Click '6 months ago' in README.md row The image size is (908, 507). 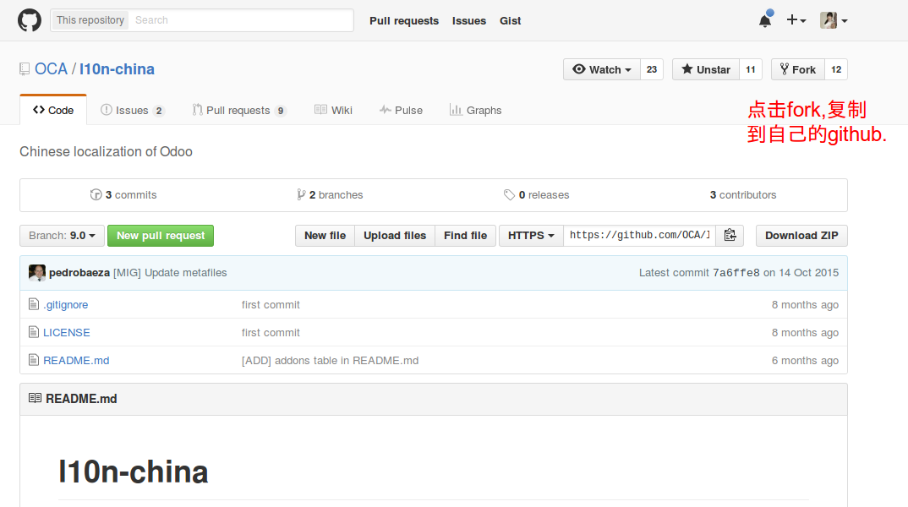click(x=805, y=360)
